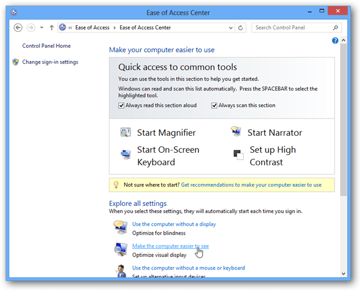Click the window title bar system icon
This screenshot has width=361, height=291.
pyautogui.click(x=14, y=12)
